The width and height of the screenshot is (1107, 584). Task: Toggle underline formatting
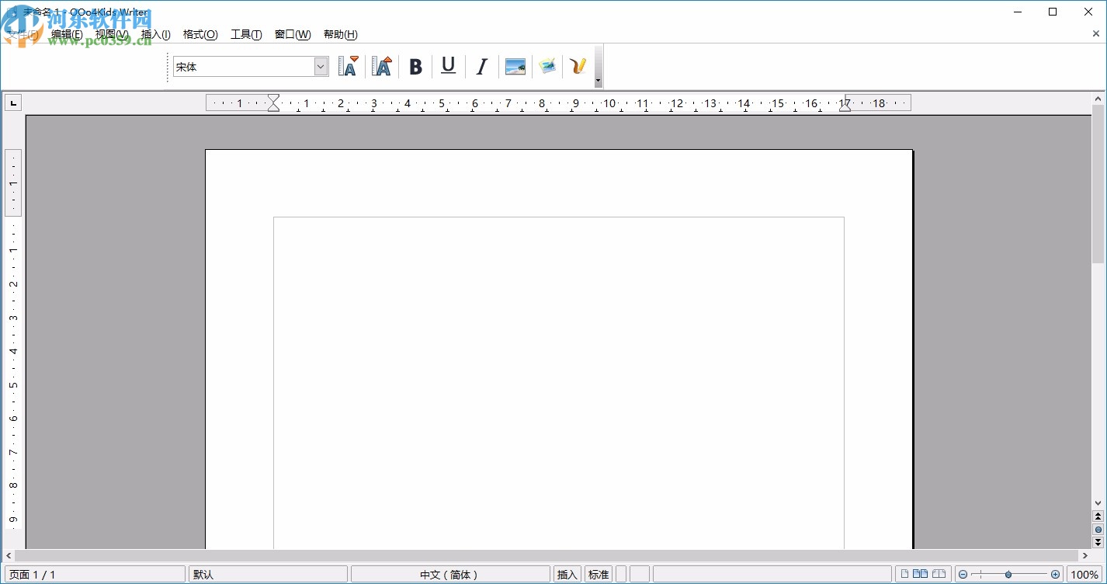coord(448,67)
